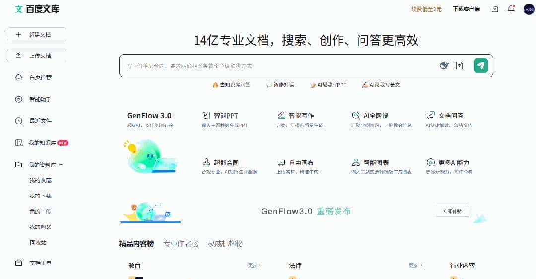Click the home icon beside 首页推荐

19,77
